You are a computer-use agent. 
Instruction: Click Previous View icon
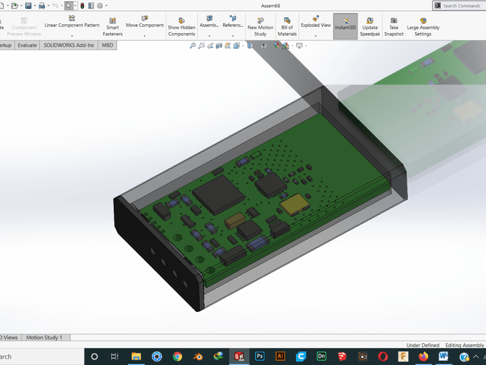click(210, 46)
